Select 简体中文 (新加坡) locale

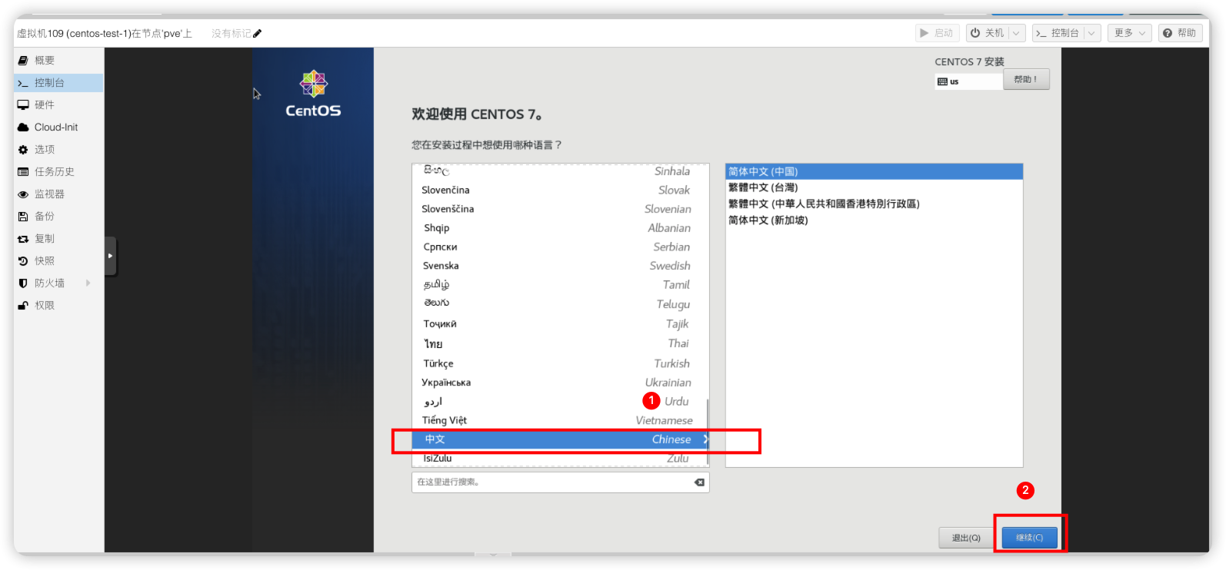pyautogui.click(x=874, y=220)
